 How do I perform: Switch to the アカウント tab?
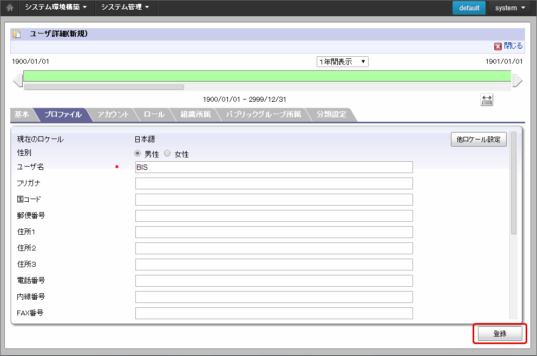pyautogui.click(x=113, y=114)
